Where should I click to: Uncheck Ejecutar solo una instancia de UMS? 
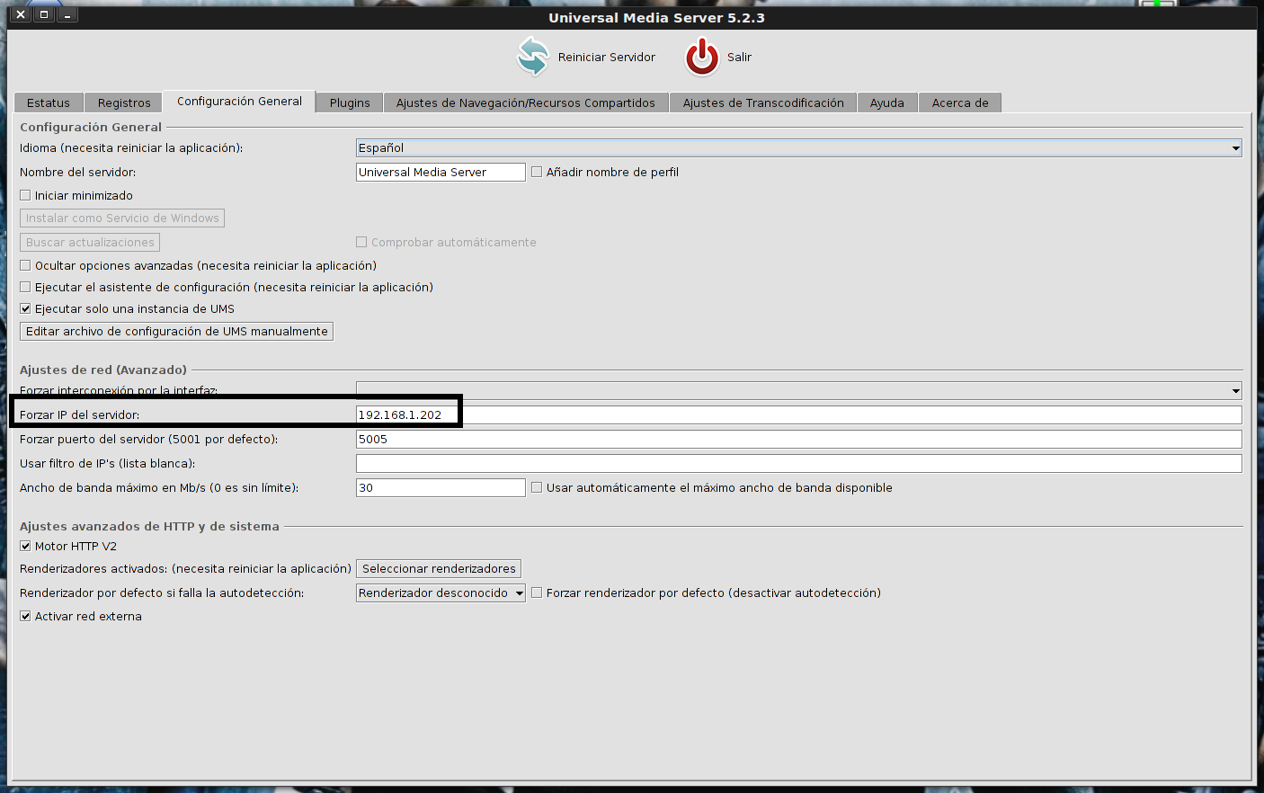click(25, 308)
